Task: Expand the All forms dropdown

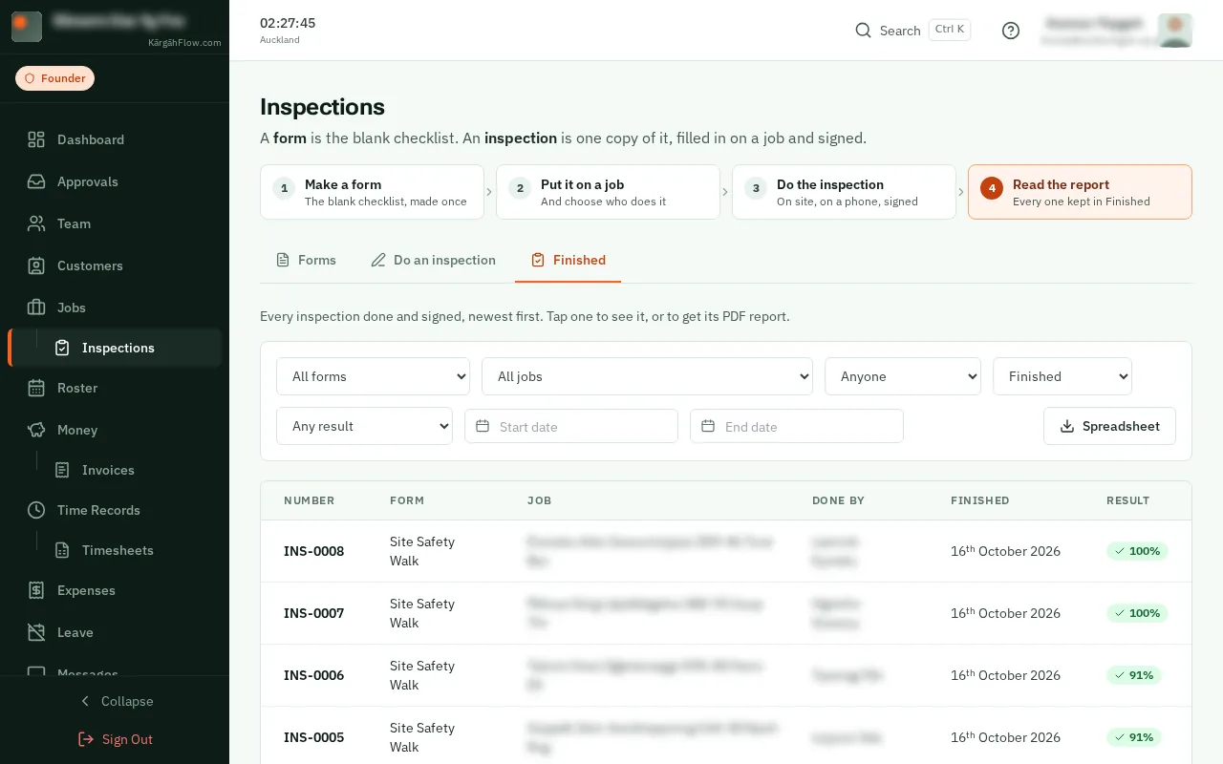Action: coord(373,376)
